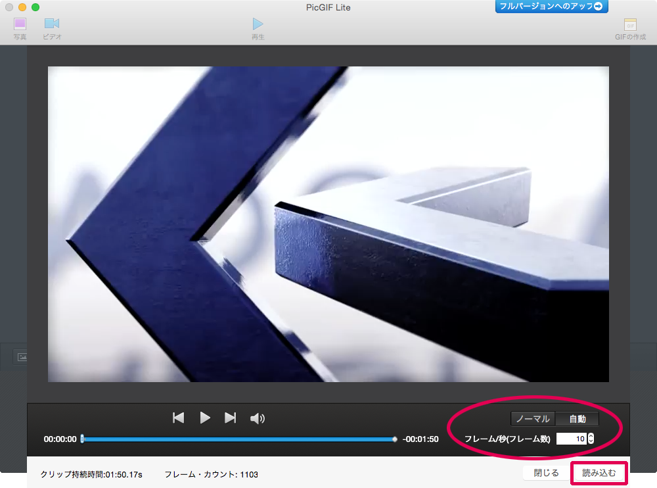Viewport: 657px width, 488px height.
Task: Skip to the next frame control
Action: [x=231, y=418]
